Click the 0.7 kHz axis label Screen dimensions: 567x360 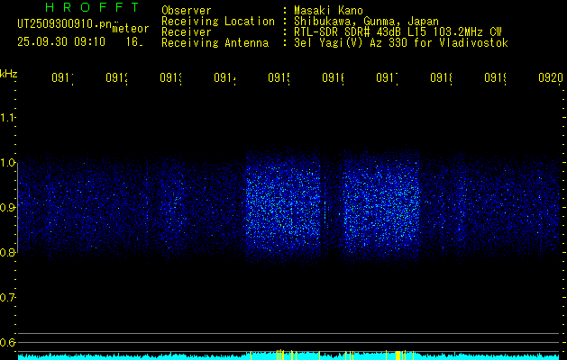(x=7, y=298)
